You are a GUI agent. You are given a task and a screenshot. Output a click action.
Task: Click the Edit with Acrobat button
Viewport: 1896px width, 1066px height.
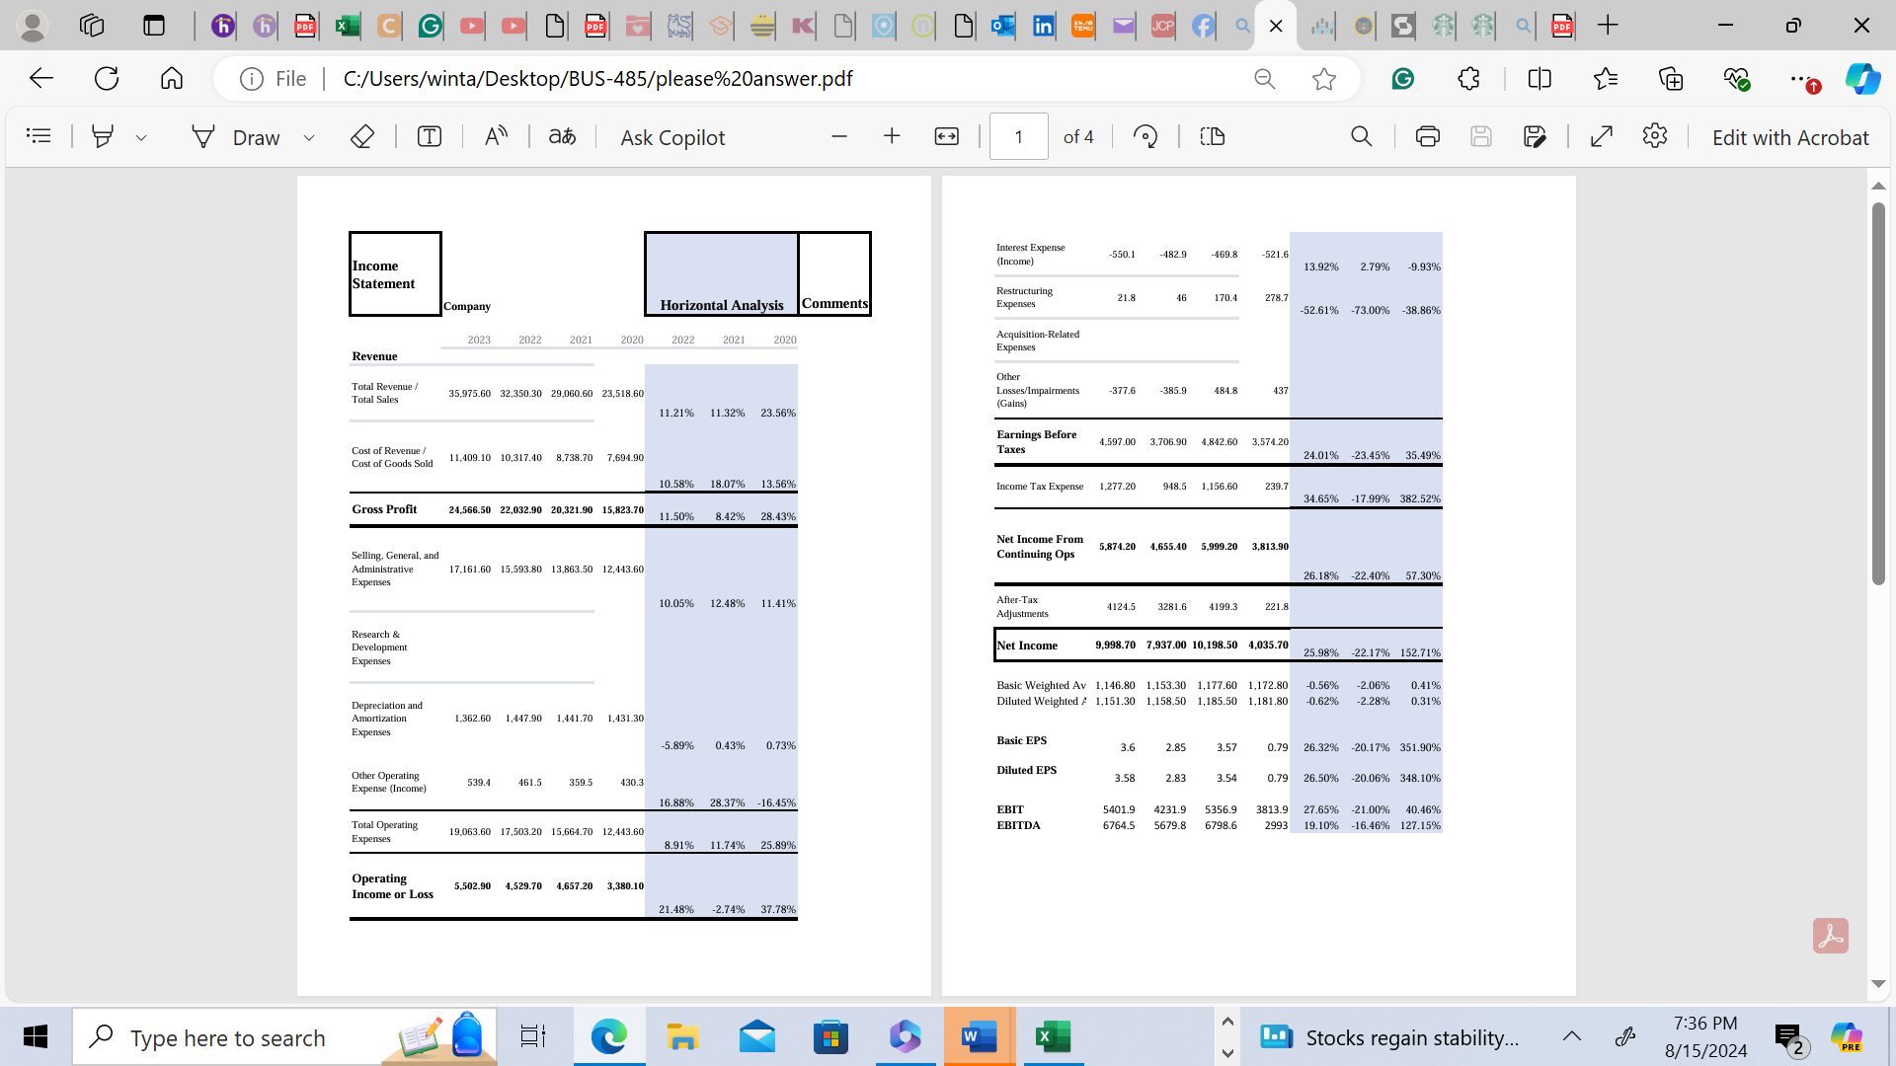(x=1789, y=137)
